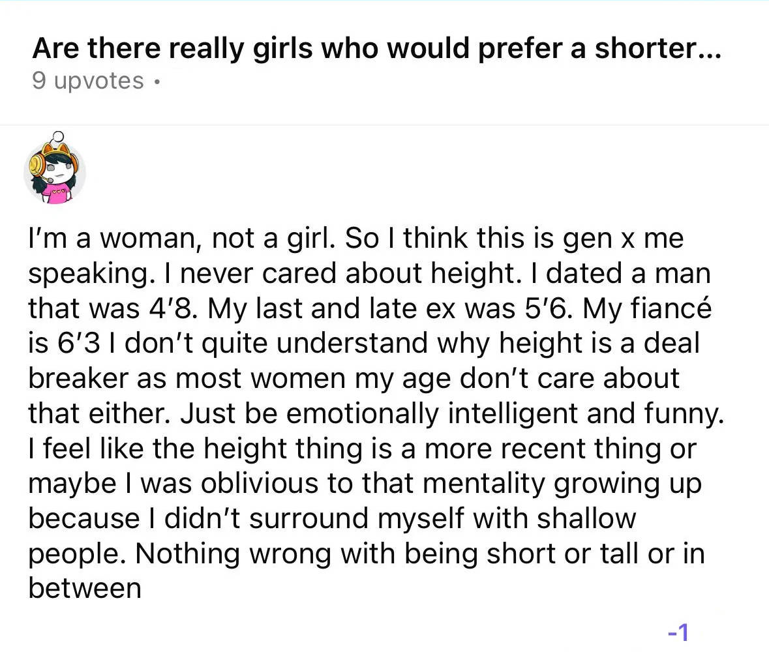This screenshot has width=769, height=667.
Task: Open the commenter's Snoo avatar profile
Action: [x=54, y=168]
